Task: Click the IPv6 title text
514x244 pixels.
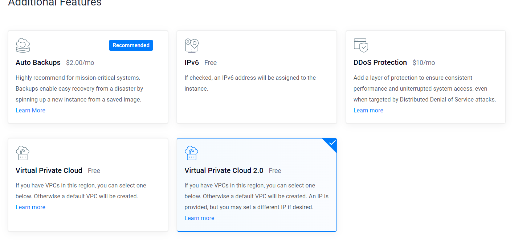Action: click(x=192, y=62)
